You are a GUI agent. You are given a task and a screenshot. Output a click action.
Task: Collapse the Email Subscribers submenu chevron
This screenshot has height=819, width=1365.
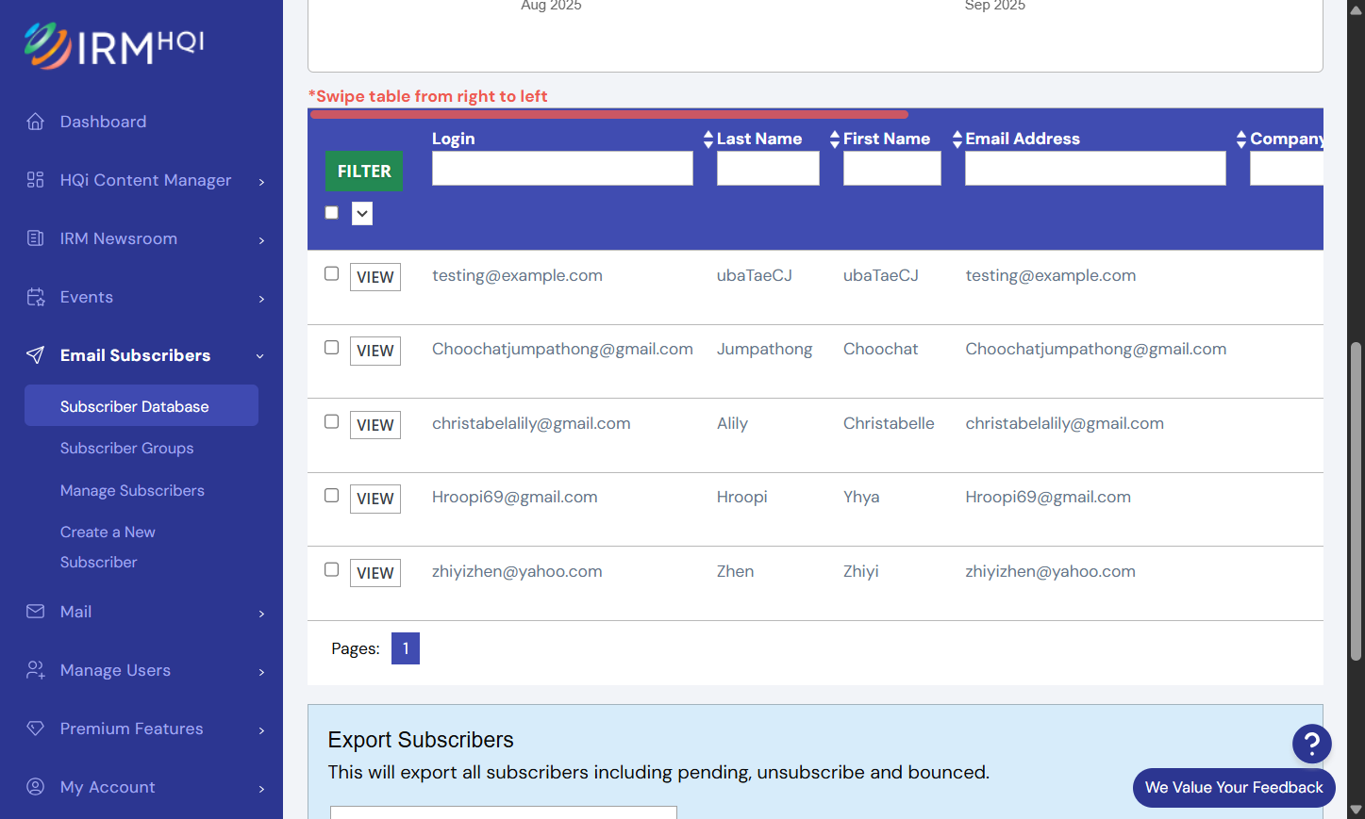tap(260, 356)
